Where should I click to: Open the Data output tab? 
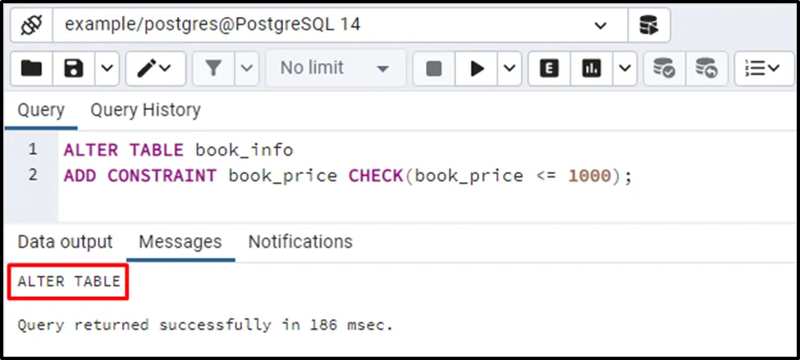(65, 242)
